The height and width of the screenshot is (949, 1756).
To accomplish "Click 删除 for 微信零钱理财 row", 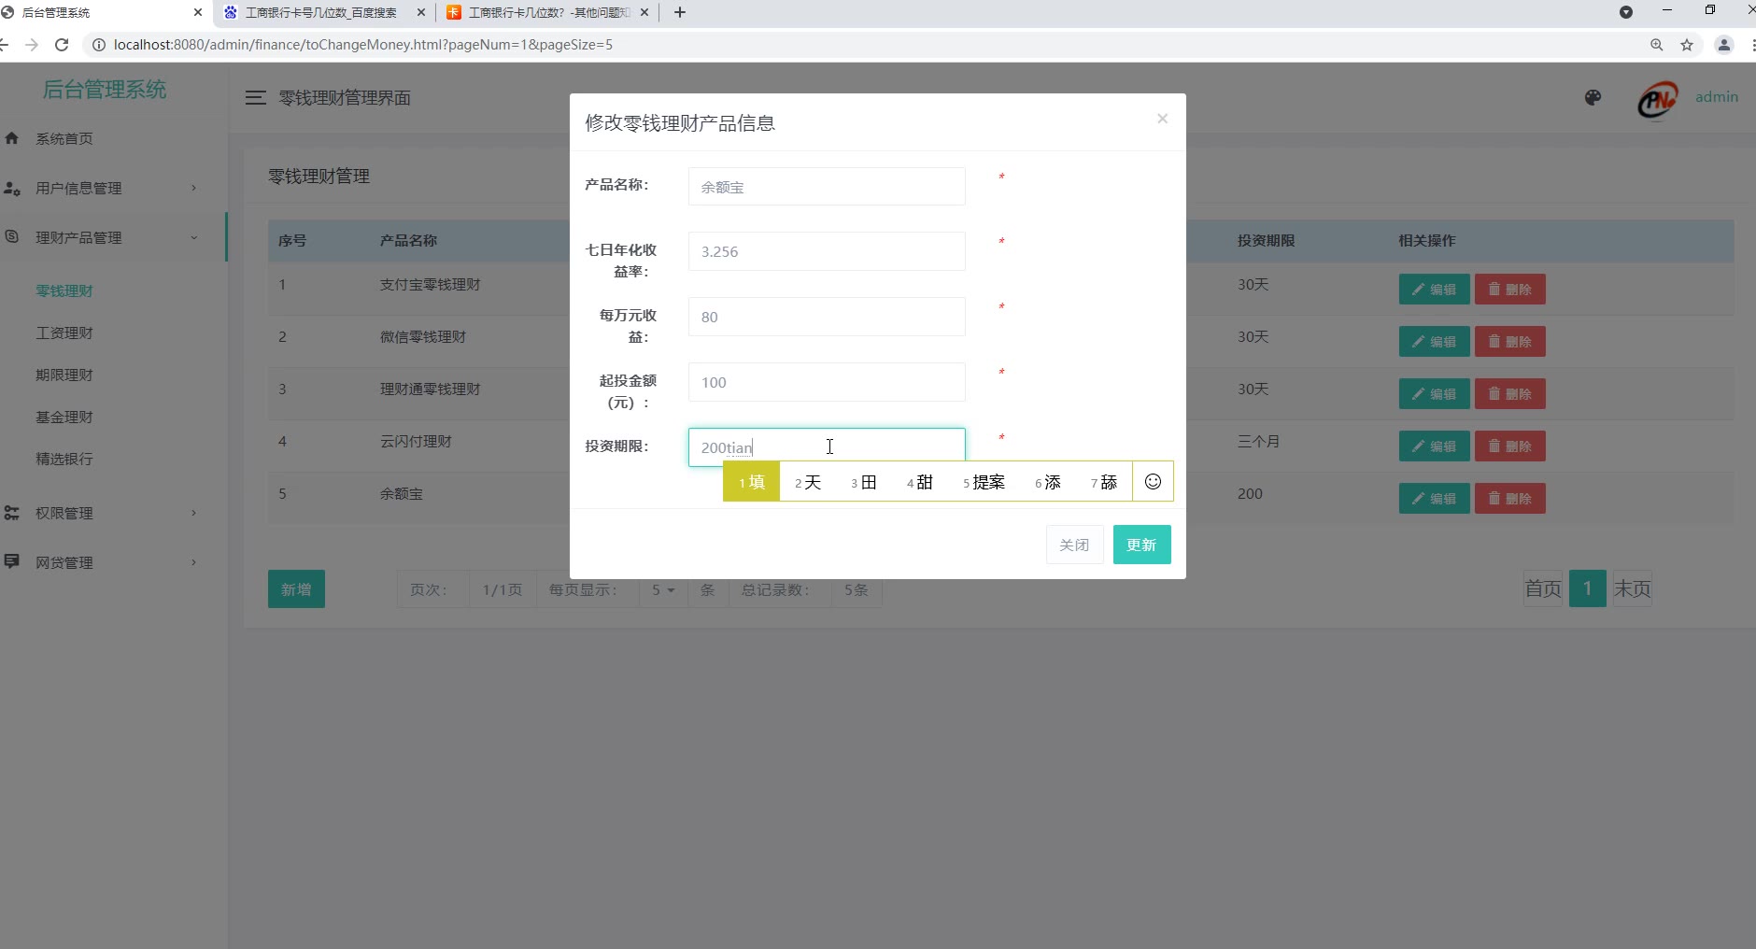I will click(1509, 342).
